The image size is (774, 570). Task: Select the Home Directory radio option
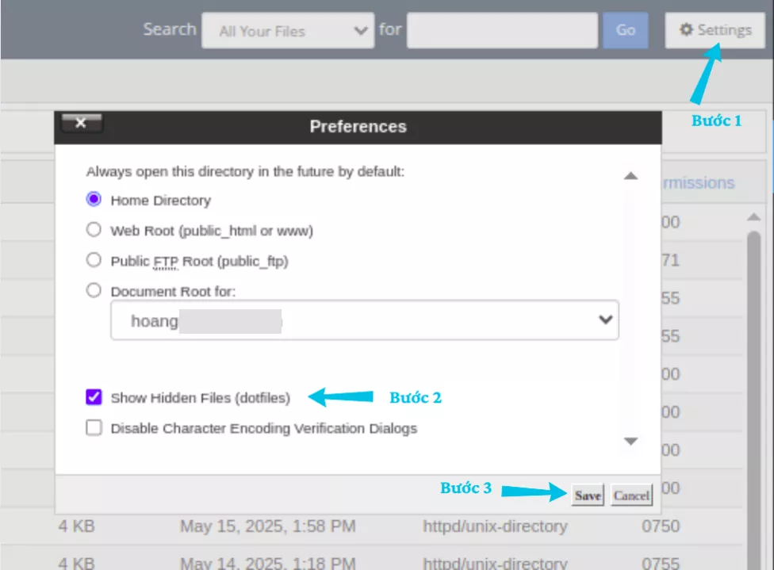tap(94, 201)
